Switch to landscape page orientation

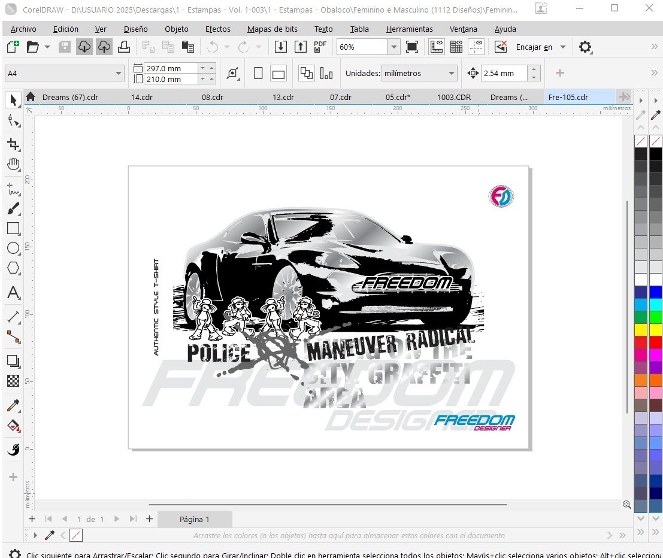pyautogui.click(x=278, y=74)
